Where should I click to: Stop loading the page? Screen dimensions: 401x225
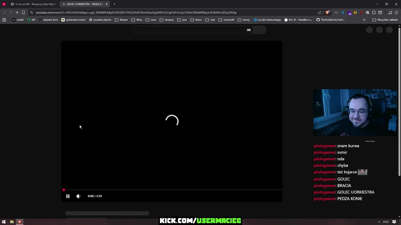click(x=17, y=12)
